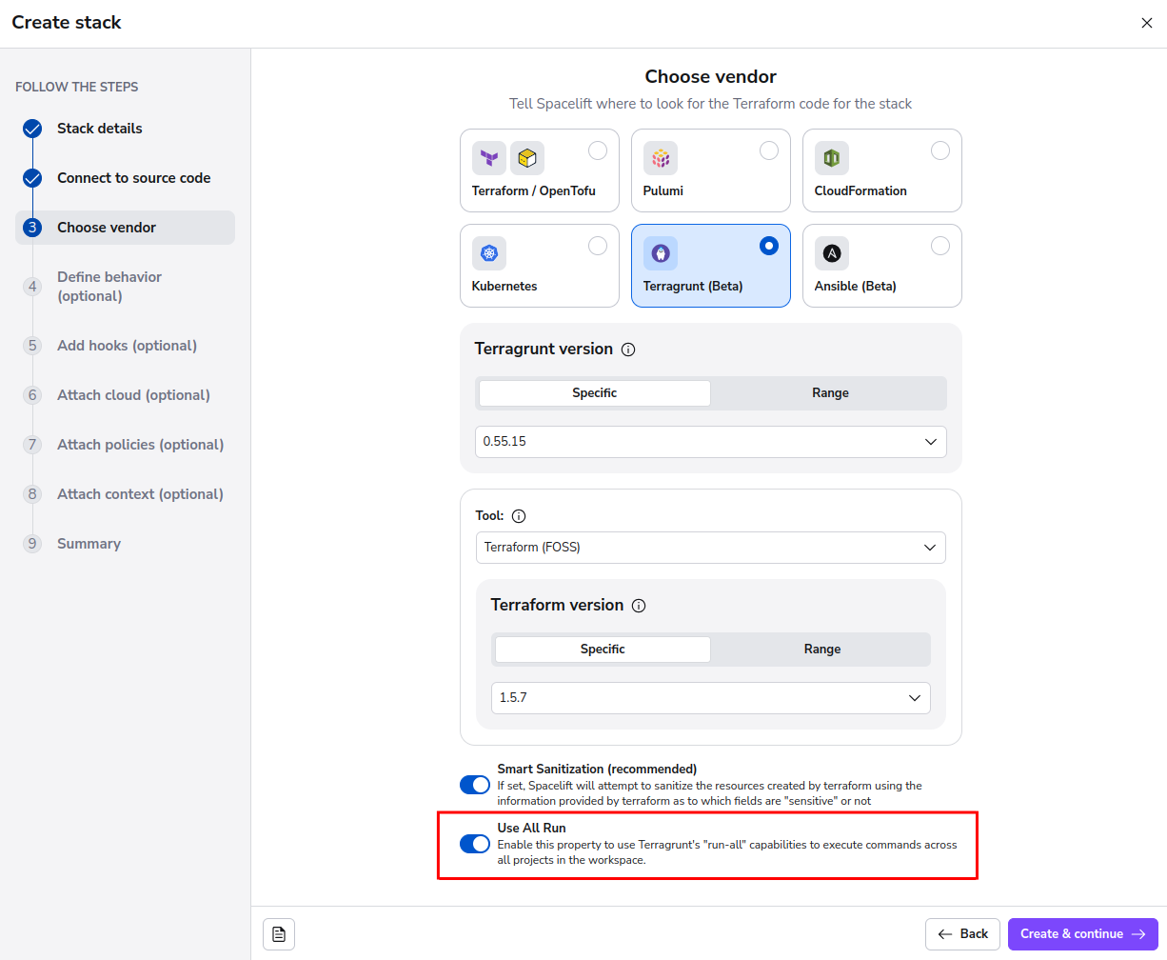The width and height of the screenshot is (1167, 960).
Task: Open the documentation icon in the footer
Action: click(x=279, y=934)
